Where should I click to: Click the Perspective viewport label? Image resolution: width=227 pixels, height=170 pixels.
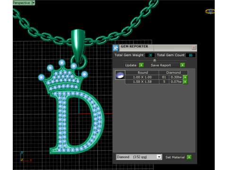[21, 3]
